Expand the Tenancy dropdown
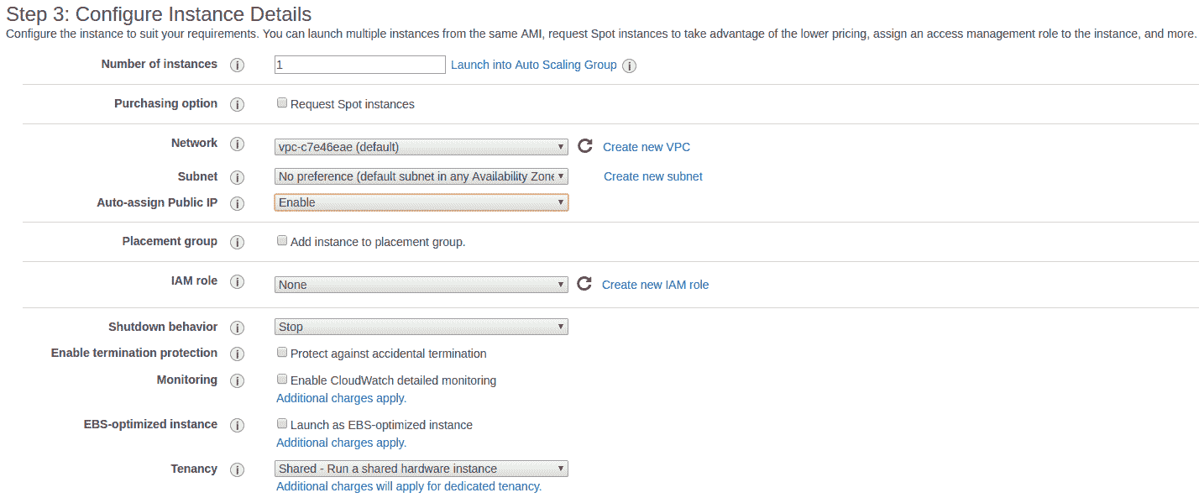Screen dimensions: 1199x498 (x=421, y=469)
